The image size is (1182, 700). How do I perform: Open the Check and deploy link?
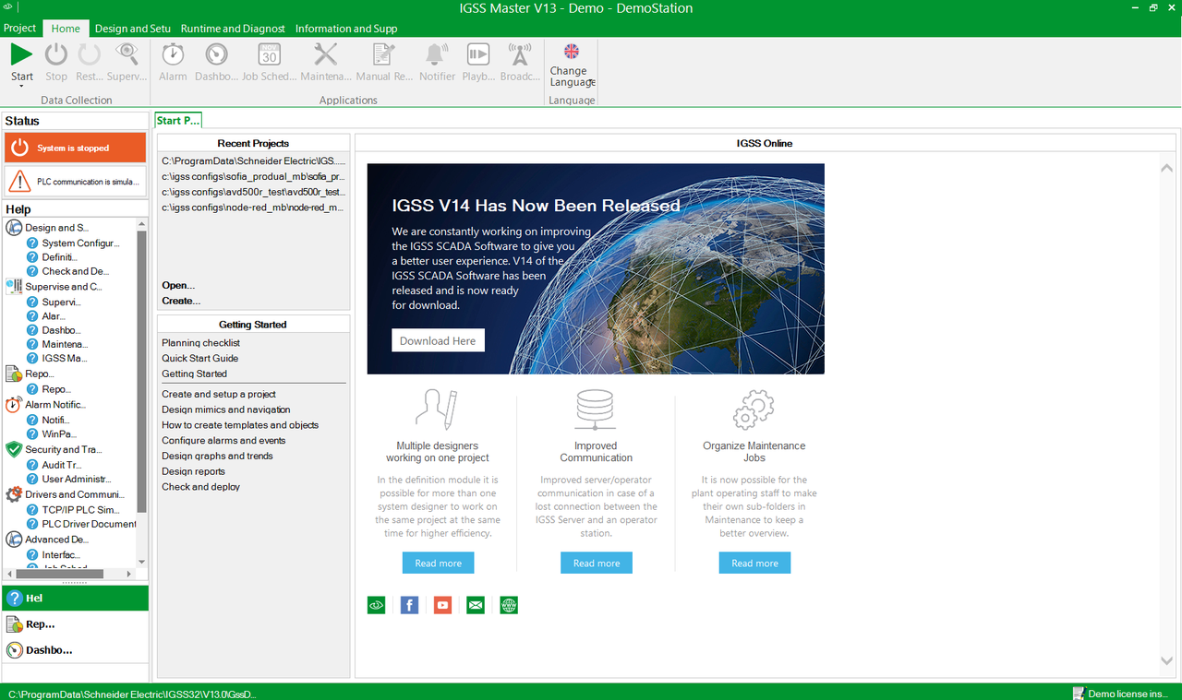click(x=201, y=487)
